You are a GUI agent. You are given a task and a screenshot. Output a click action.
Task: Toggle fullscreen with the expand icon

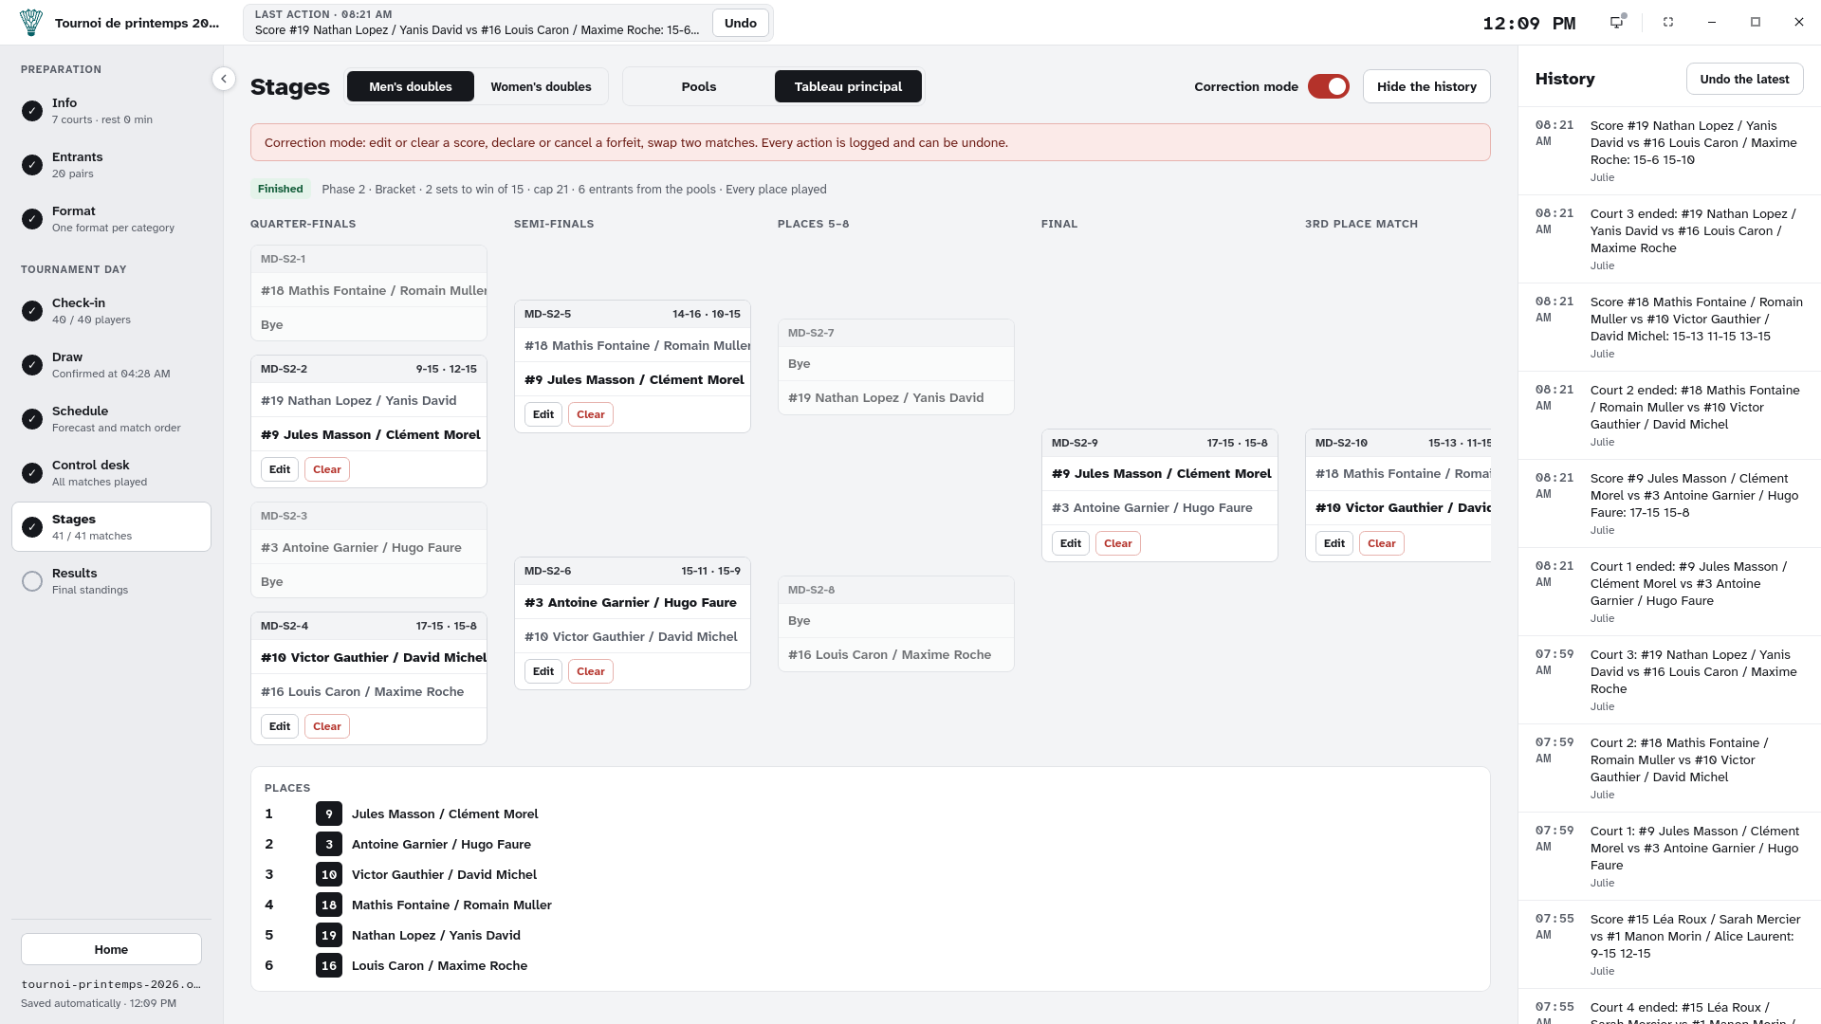[x=1668, y=22]
